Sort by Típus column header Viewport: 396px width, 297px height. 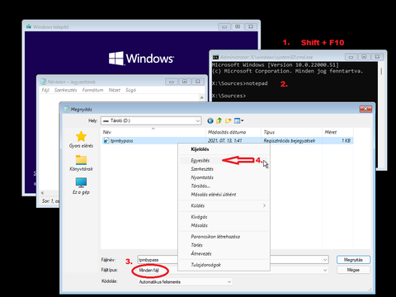(291, 132)
